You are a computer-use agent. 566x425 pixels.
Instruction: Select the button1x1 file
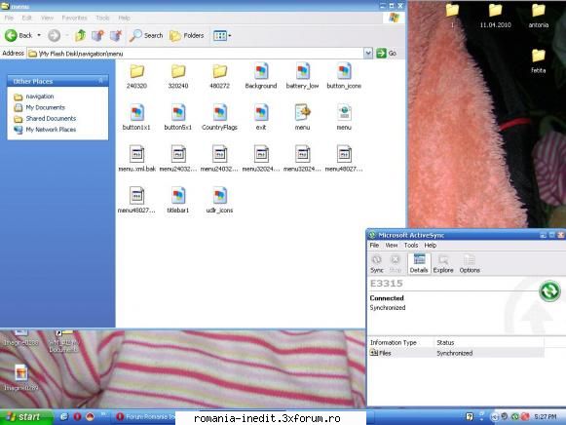point(136,117)
